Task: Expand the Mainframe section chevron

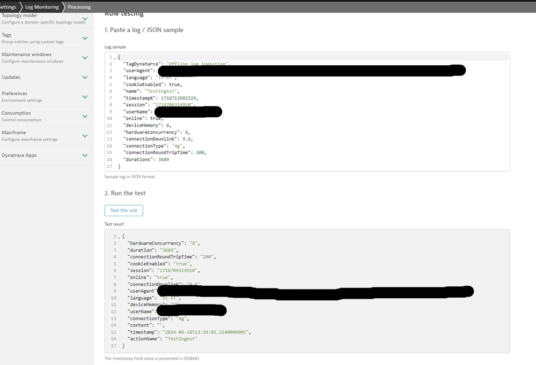Action: 85,136
